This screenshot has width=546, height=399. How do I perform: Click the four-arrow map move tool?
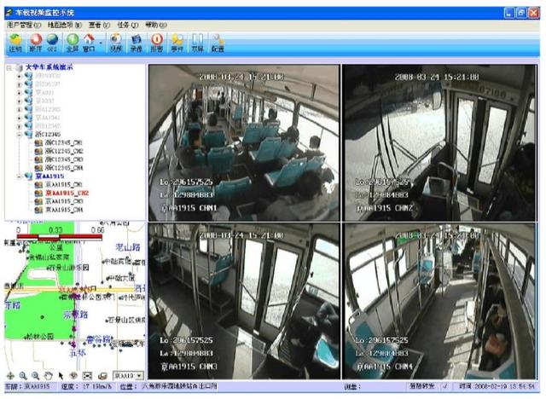pos(10,376)
